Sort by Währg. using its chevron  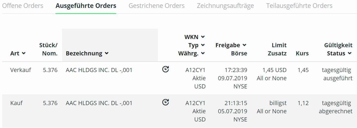[203, 53]
